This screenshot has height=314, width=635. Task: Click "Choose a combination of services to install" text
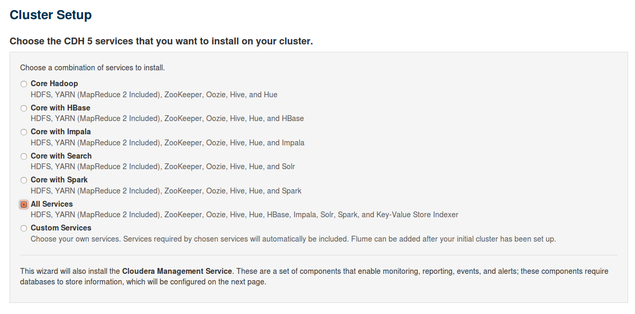point(92,68)
